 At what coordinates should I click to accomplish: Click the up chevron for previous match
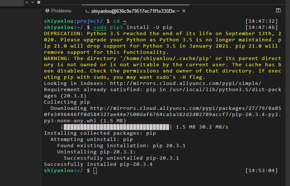click(x=27, y=3)
